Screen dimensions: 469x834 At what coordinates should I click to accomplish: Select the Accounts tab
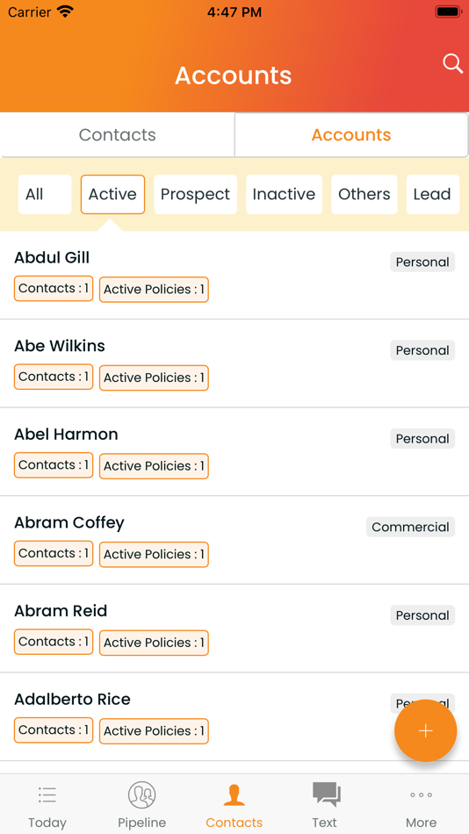tap(351, 134)
